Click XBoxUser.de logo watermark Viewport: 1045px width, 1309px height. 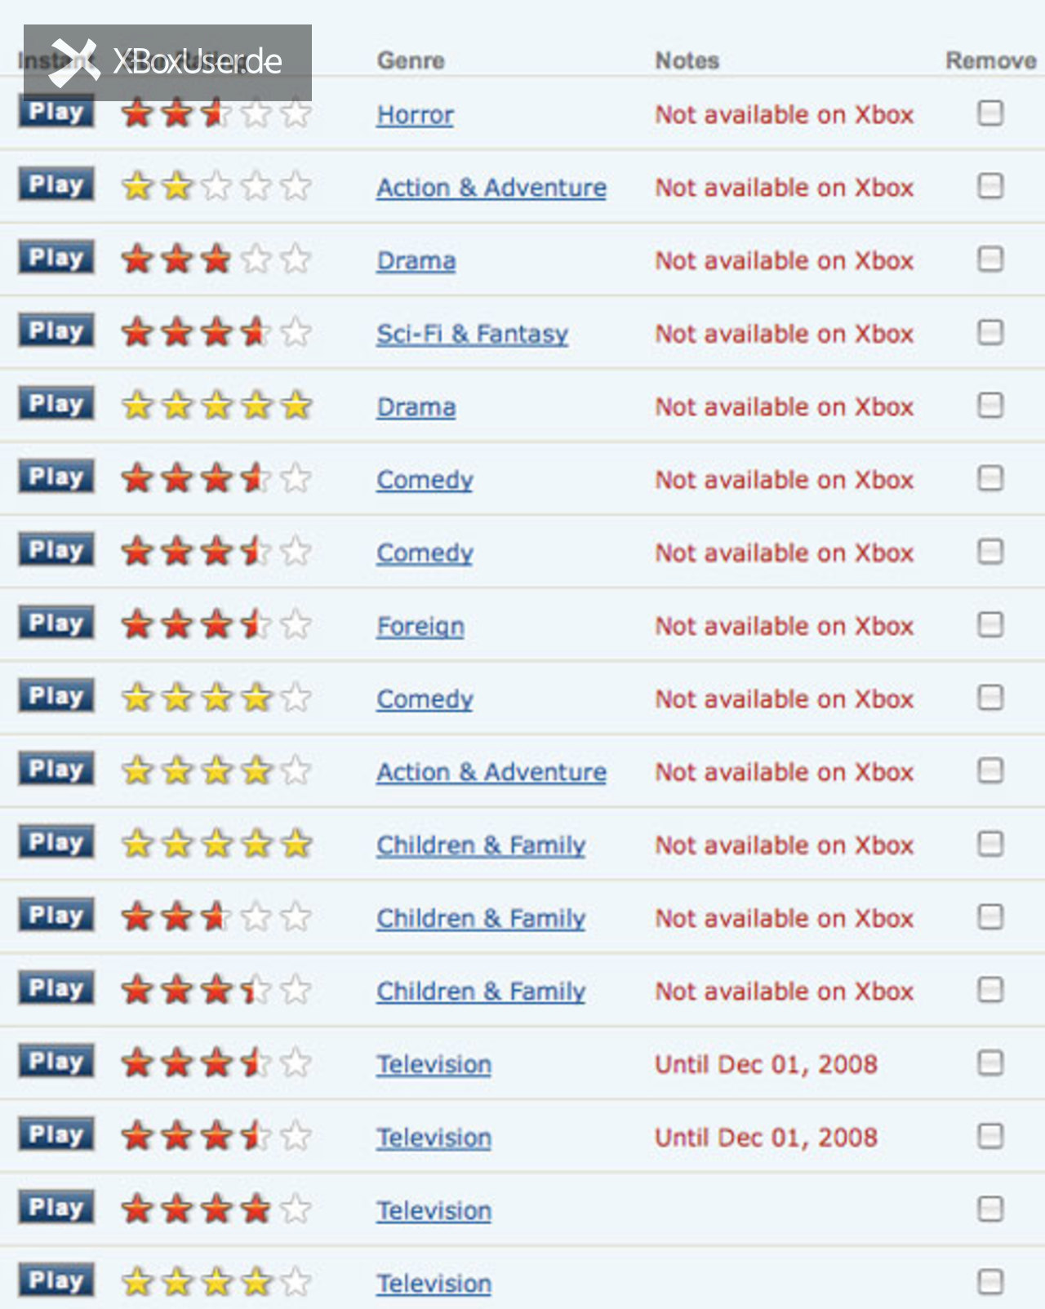[x=167, y=62]
